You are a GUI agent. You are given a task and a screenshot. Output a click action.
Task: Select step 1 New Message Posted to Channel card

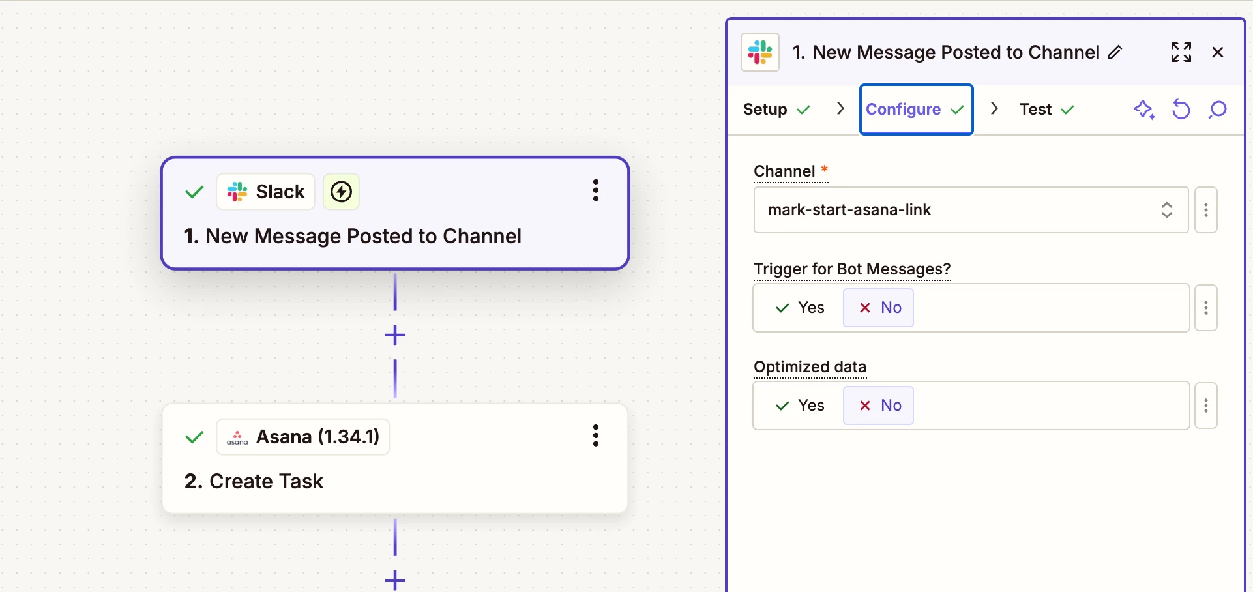coord(395,213)
